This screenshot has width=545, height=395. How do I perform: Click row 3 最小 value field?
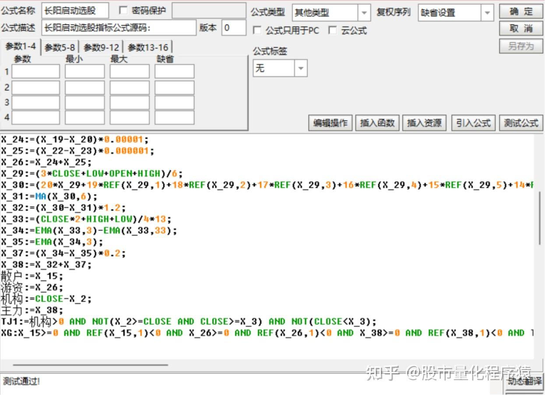pyautogui.click(x=85, y=102)
